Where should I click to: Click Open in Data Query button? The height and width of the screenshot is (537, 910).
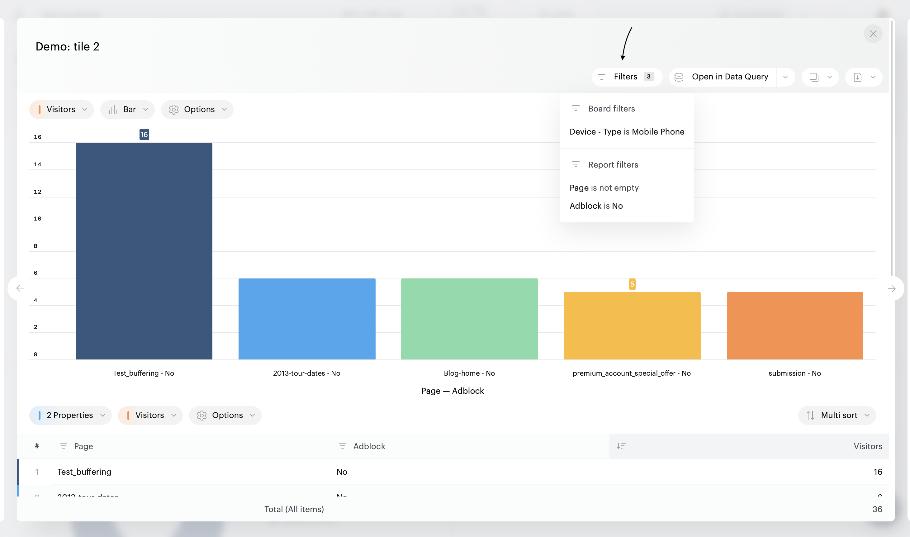tap(729, 77)
